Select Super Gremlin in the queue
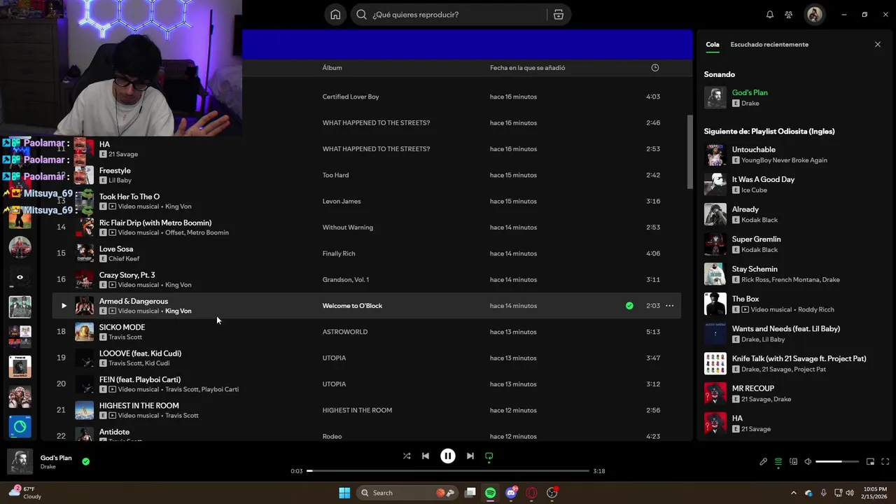This screenshot has width=896, height=504. tap(756, 239)
